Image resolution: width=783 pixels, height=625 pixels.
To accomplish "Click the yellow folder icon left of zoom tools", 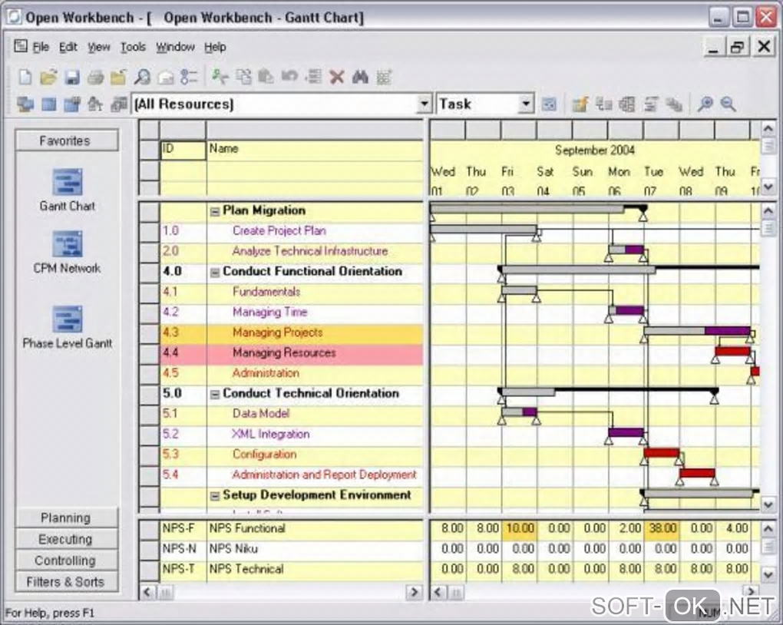I will pyautogui.click(x=580, y=104).
